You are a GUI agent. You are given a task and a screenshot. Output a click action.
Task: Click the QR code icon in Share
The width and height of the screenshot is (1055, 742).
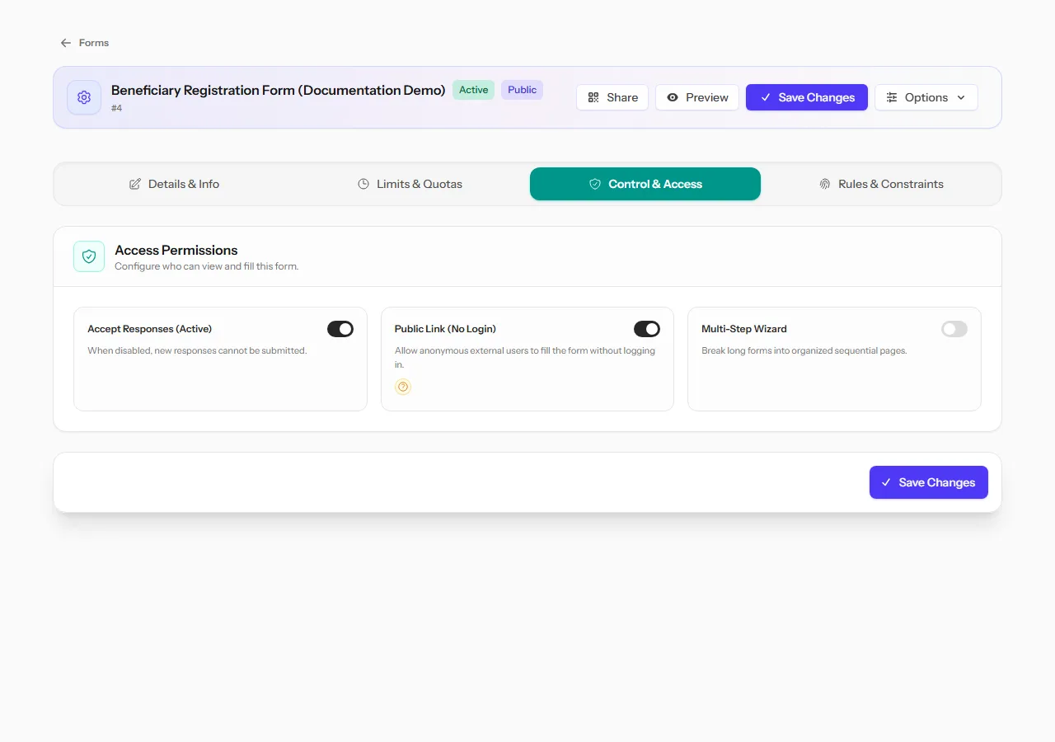coord(593,97)
